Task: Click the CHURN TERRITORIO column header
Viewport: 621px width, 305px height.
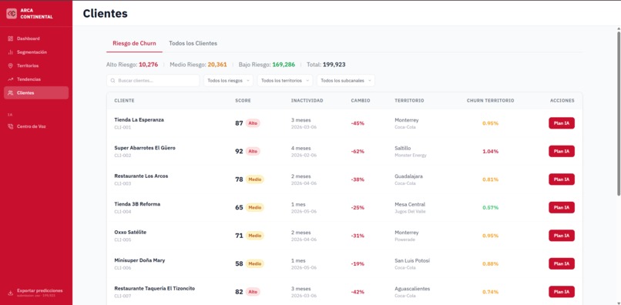Action: 490,101
